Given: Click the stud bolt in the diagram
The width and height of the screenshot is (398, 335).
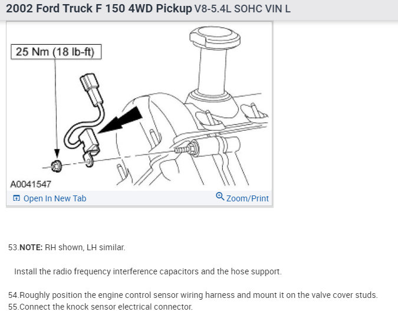Looking at the screenshot, I should coord(186,148).
